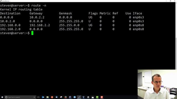This screenshot has height=99, width=177.
Task: Click 'enp0s8' in the 192.168.2.0 row
Action: point(138,29)
